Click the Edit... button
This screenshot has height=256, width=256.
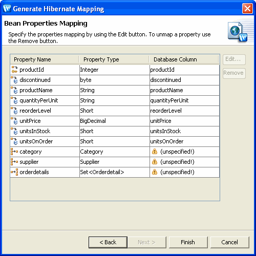[234, 59]
